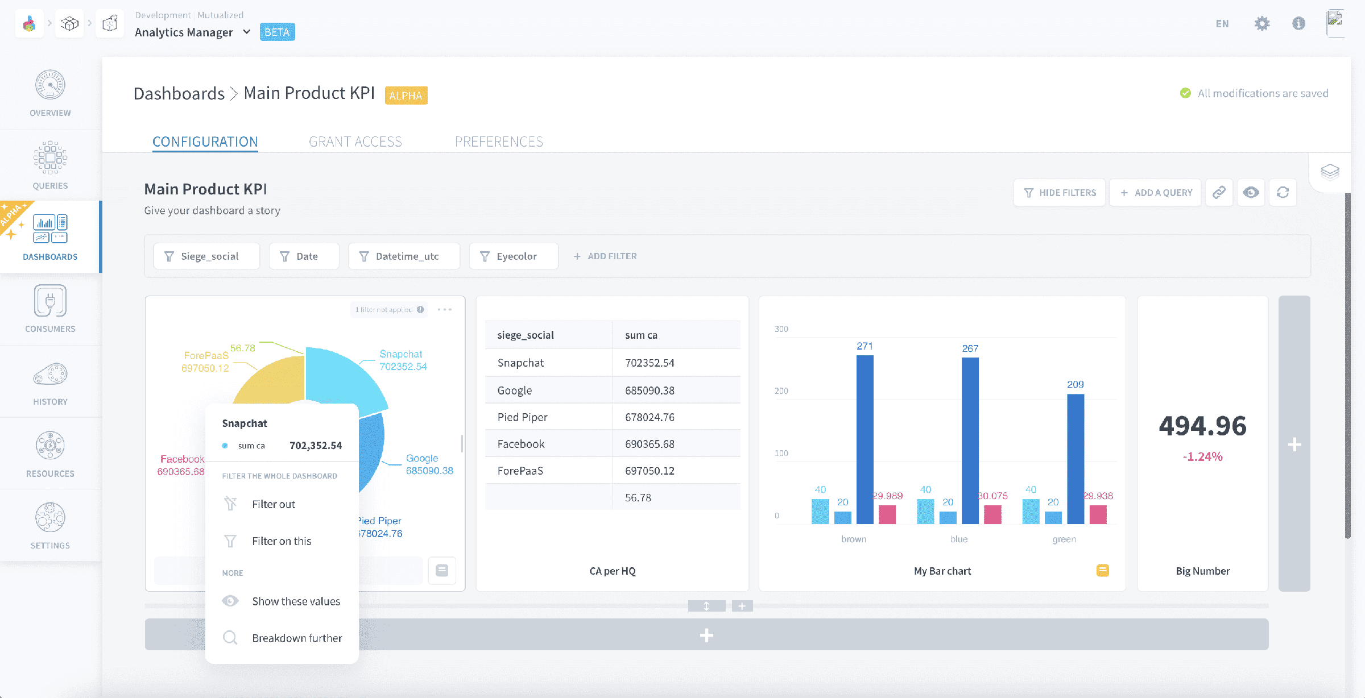Screen dimensions: 1365x698
Task: Click the siege_social column header
Action: [x=548, y=335]
